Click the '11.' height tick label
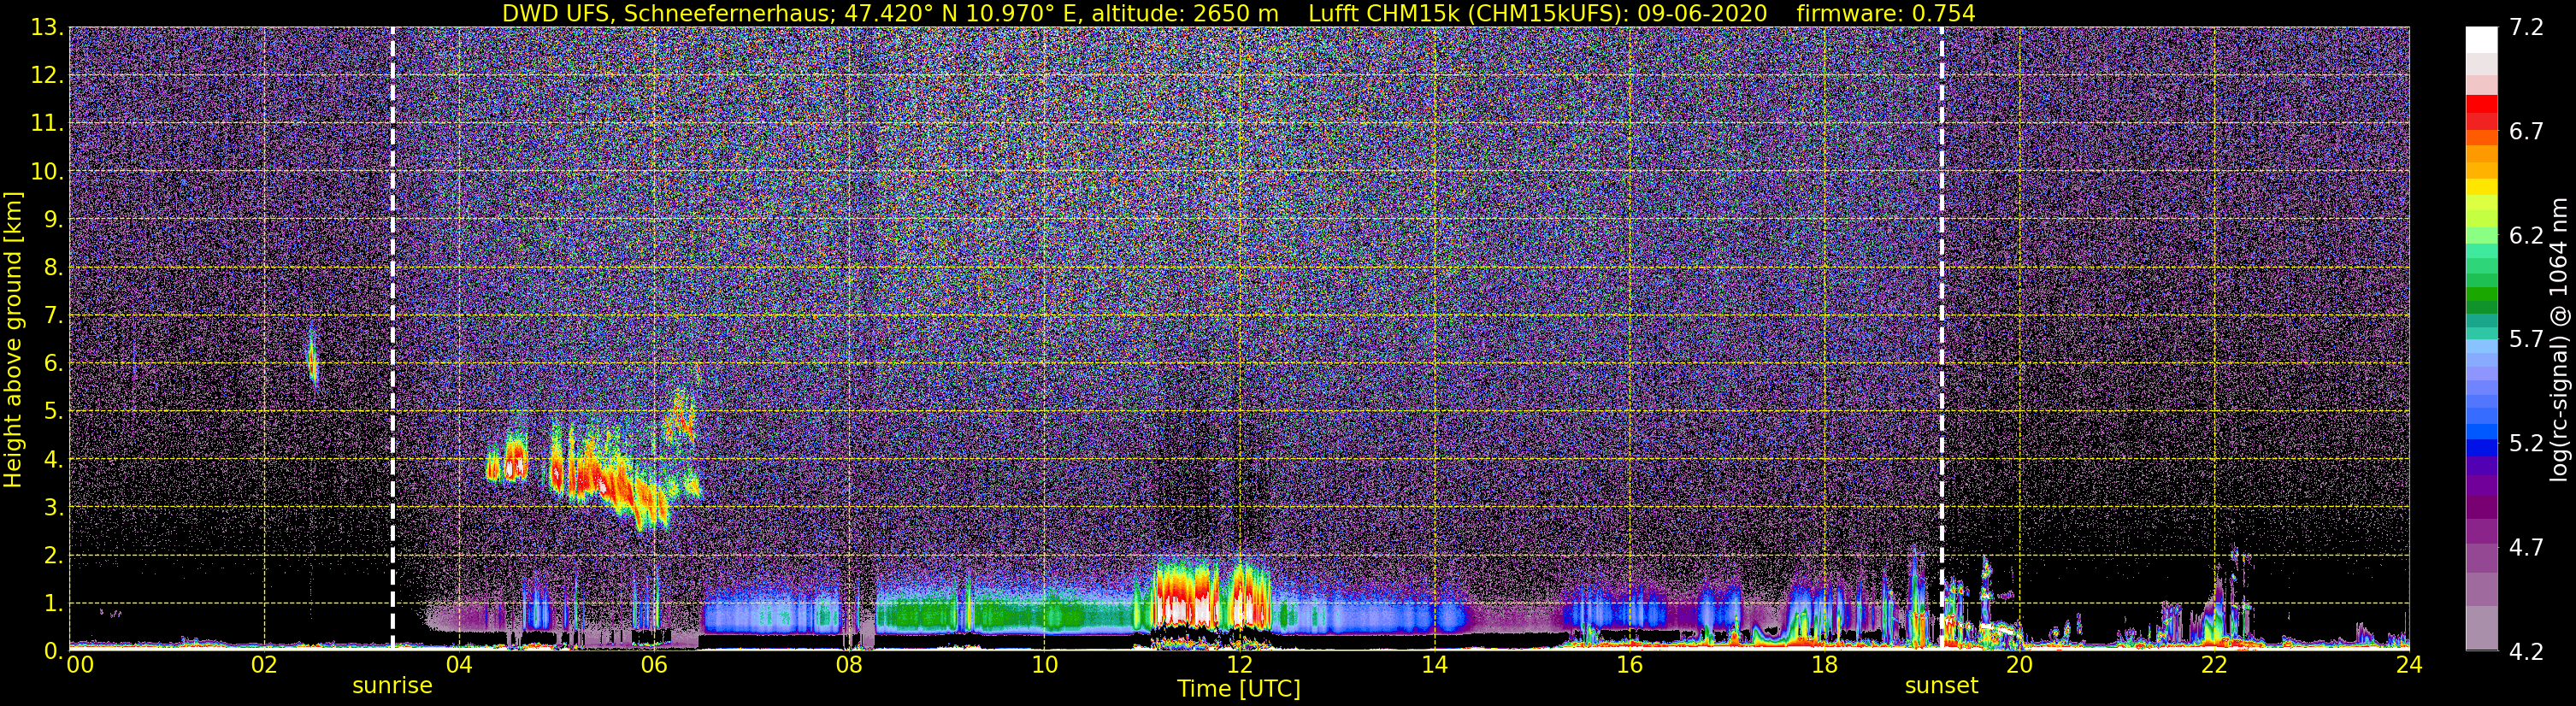Image resolution: width=2576 pixels, height=706 pixels. coord(46,124)
